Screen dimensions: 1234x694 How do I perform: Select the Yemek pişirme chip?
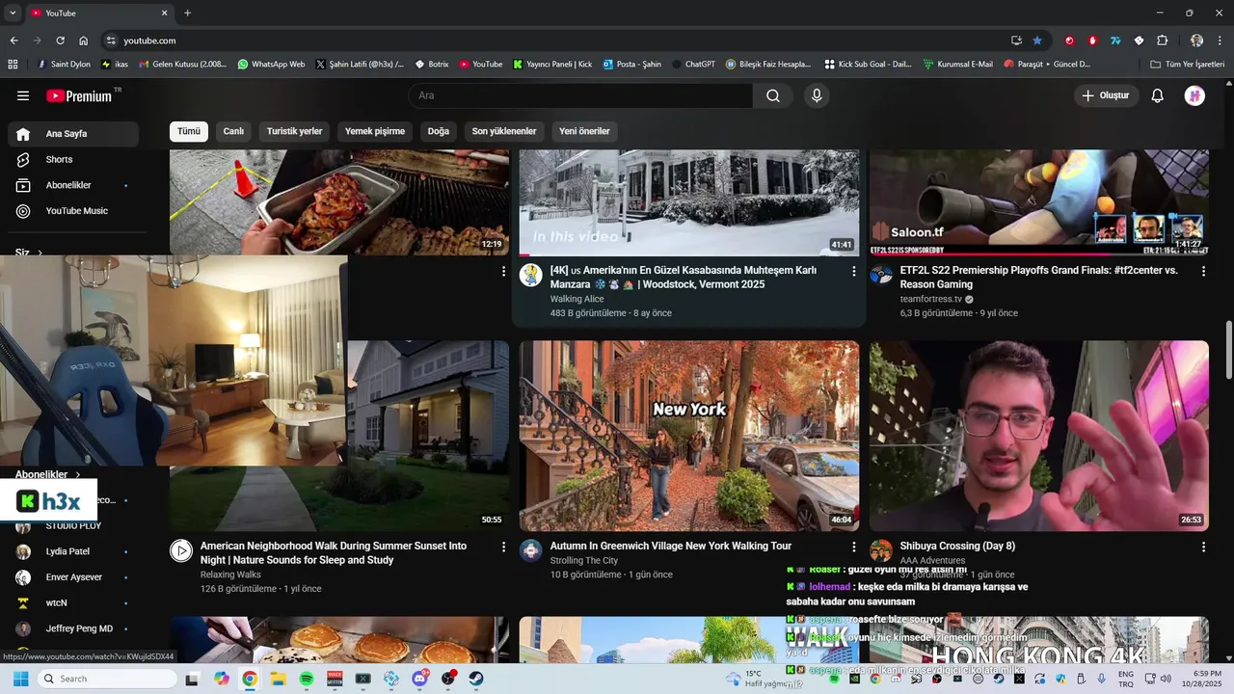[375, 131]
